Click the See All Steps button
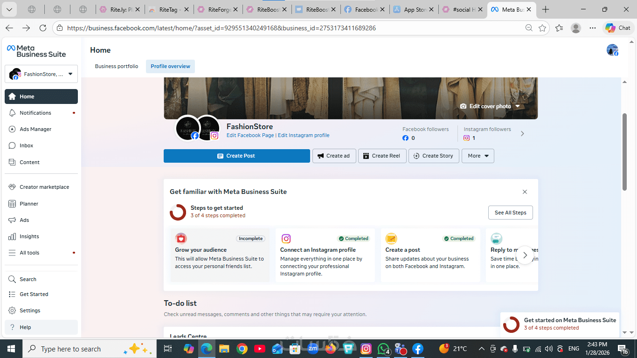Screen dimensions: 637x358 pyautogui.click(x=511, y=213)
